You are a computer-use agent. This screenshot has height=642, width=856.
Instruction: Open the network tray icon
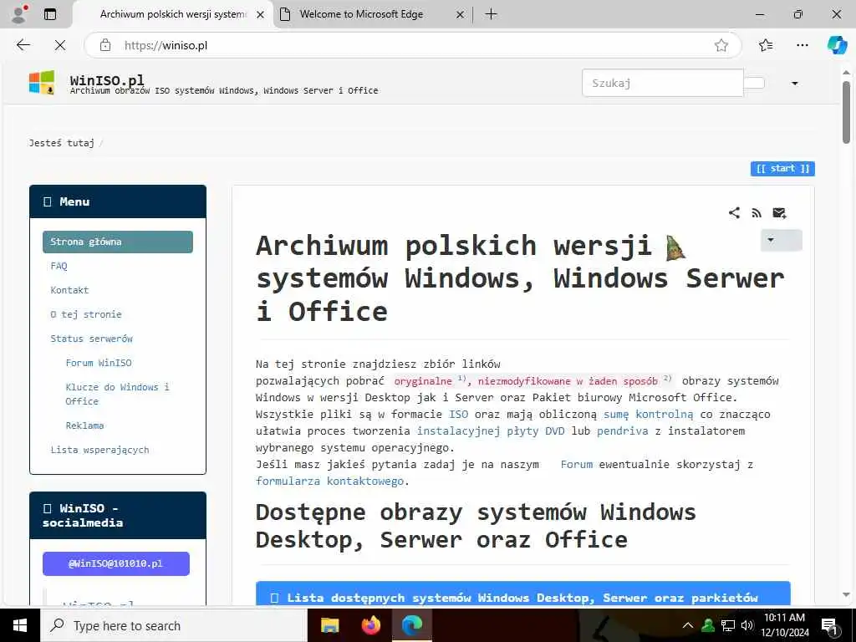point(728,625)
